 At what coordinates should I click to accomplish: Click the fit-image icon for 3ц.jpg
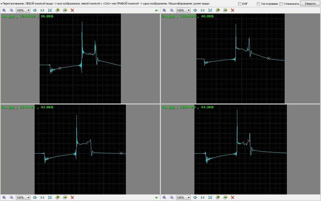coord(35,197)
